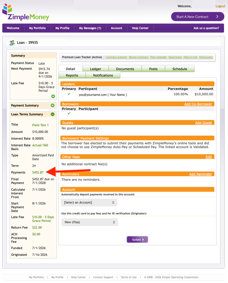This screenshot has height=283, width=228.
Task: Click the Lenders section header
Action: tap(137, 84)
